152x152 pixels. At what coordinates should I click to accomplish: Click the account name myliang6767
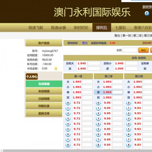[x=50, y=51]
